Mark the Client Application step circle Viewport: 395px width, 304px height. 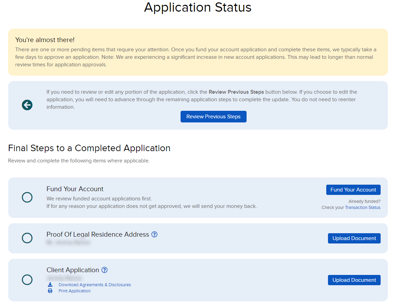(27, 280)
